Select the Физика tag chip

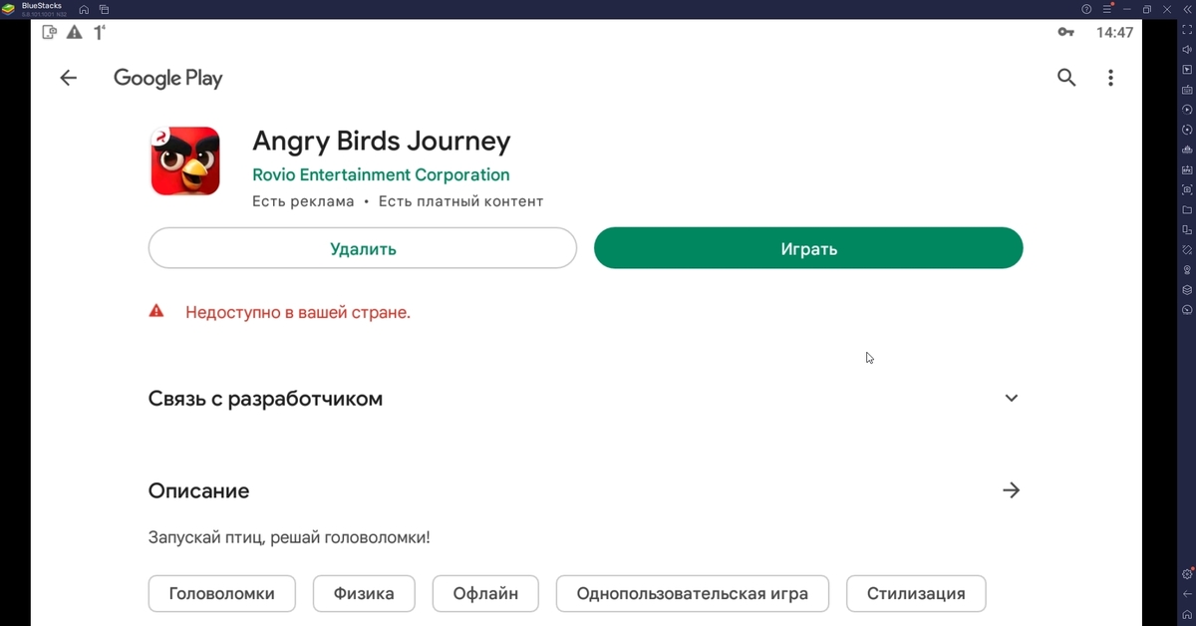coord(364,593)
